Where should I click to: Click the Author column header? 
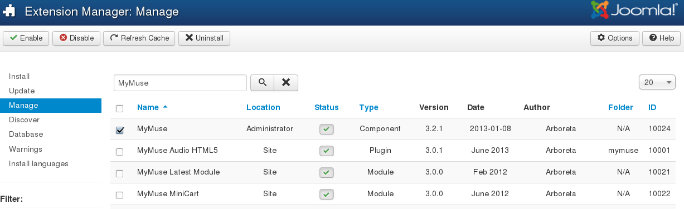tap(537, 107)
